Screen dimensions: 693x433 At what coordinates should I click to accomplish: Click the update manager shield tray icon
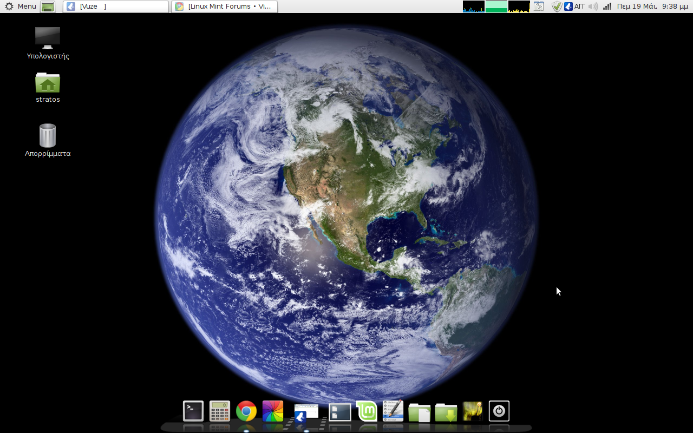(557, 6)
